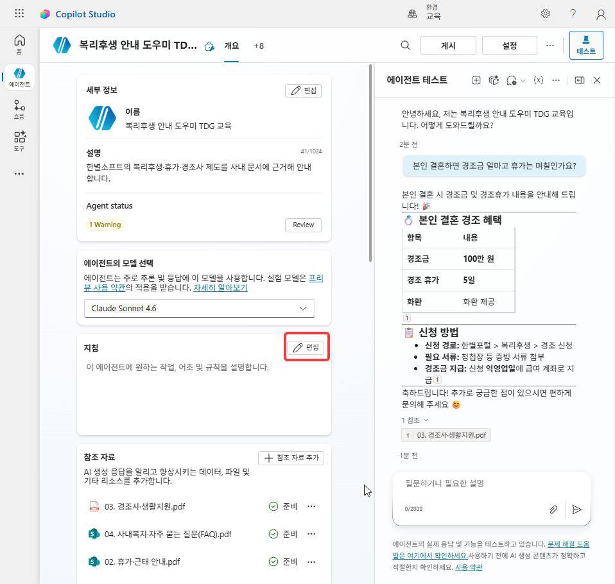Refresh the test chat session
615x584 pixels.
[x=494, y=80]
